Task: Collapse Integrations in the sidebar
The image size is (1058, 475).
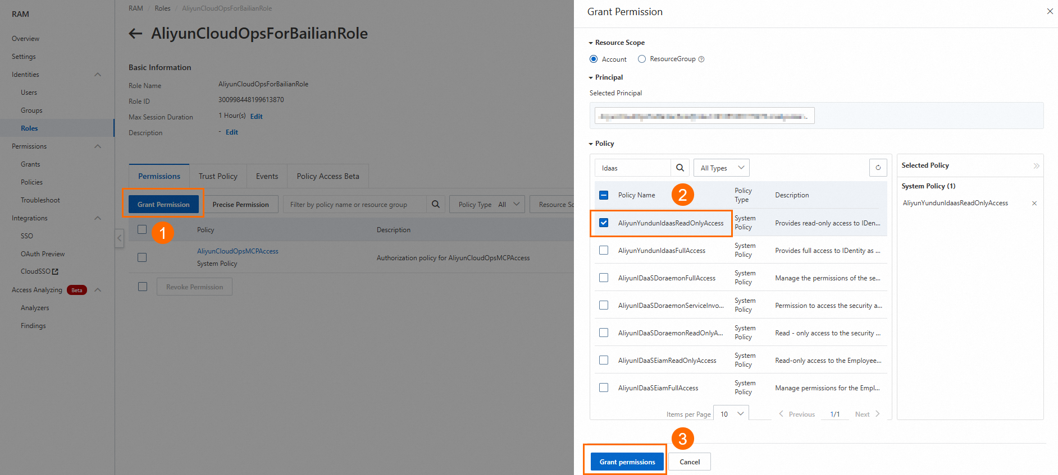Action: coord(98,218)
